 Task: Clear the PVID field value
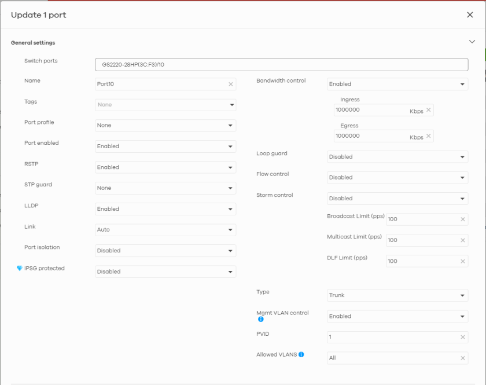[x=462, y=337]
